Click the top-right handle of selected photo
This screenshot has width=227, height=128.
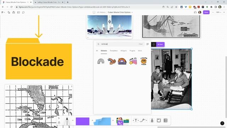click(x=192, y=49)
